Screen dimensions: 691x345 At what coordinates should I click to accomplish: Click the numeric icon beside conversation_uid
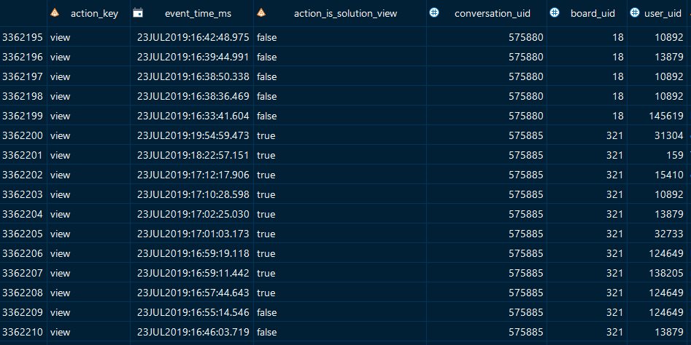[x=434, y=13]
